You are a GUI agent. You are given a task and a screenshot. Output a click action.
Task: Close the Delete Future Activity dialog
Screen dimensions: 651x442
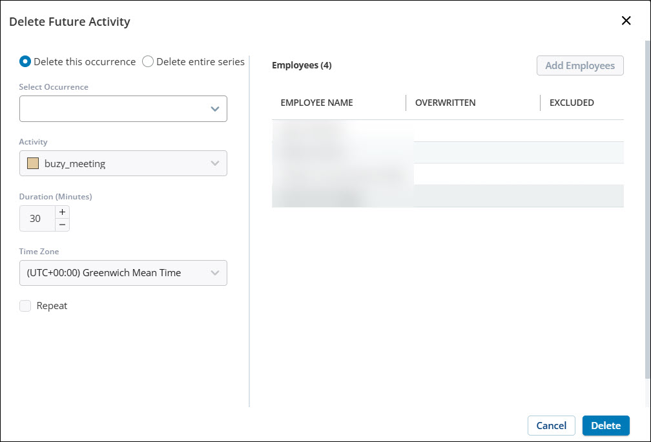(626, 21)
